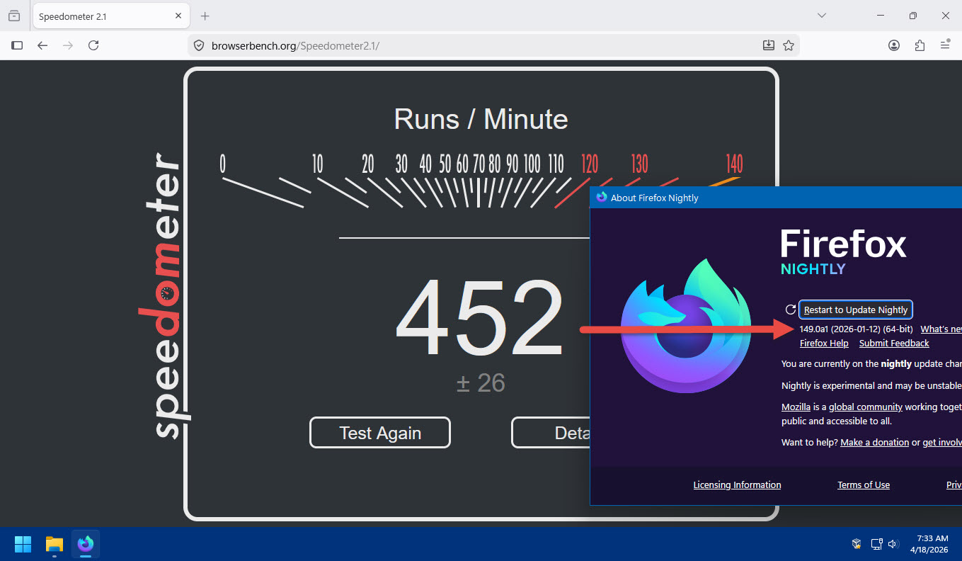This screenshot has height=561, width=962.
Task: Go back using the back arrow
Action: tap(42, 45)
